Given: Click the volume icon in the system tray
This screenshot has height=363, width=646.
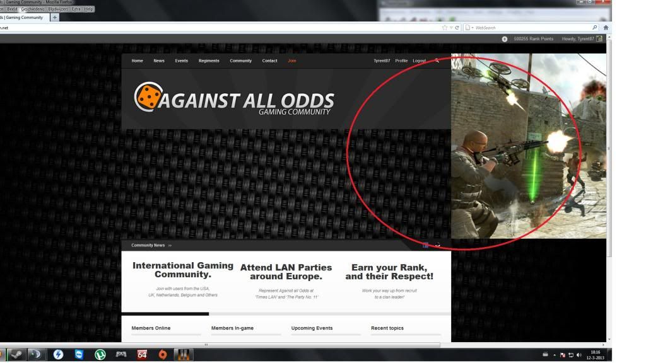Looking at the screenshot, I should tap(578, 355).
